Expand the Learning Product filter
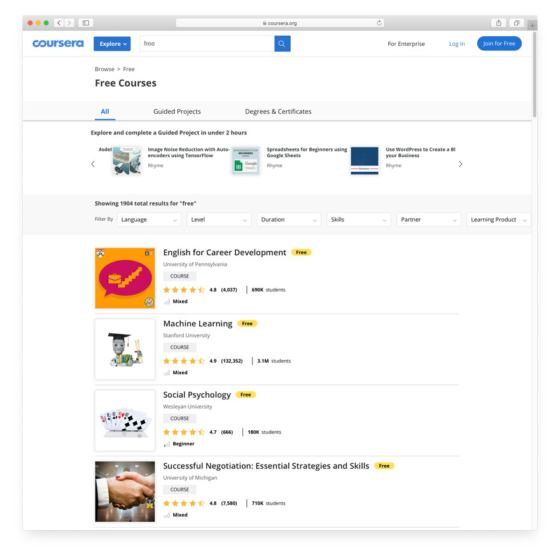This screenshot has width=560, height=560. pos(498,219)
